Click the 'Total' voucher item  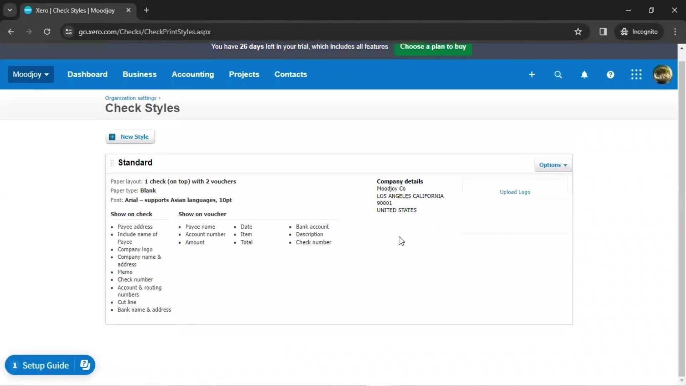tap(247, 242)
